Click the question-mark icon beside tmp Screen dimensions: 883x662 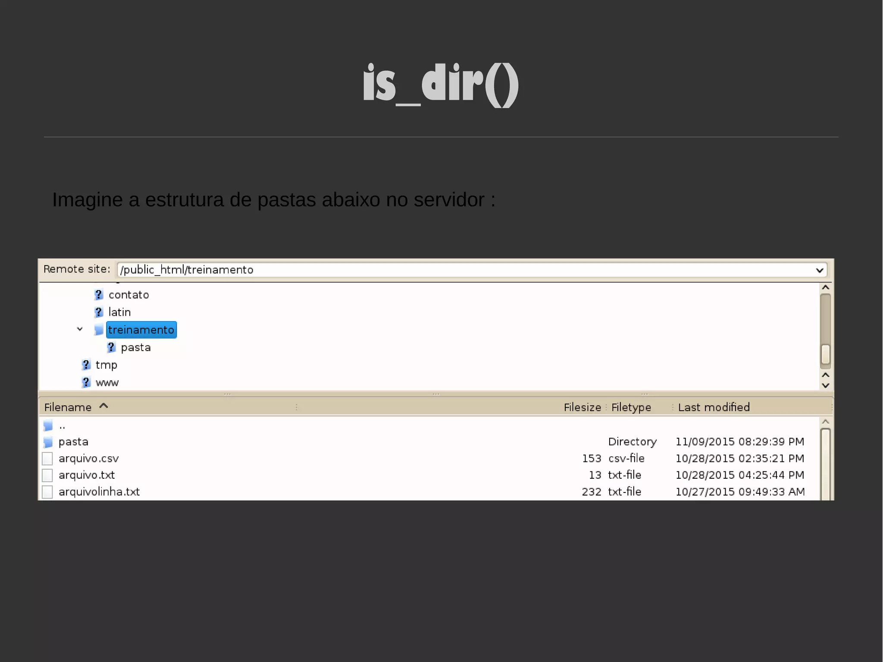(x=86, y=365)
